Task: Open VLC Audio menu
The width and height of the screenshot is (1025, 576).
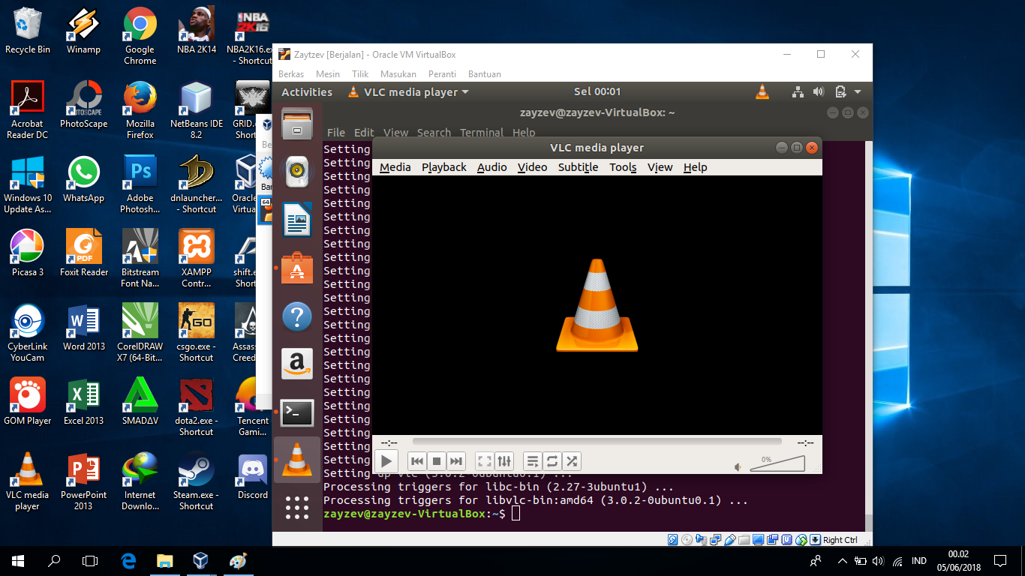Action: (492, 167)
